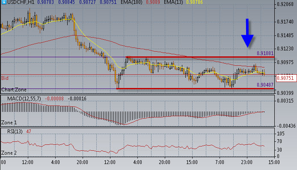
Task: Click the Zone 2 label
Action: 9,153
